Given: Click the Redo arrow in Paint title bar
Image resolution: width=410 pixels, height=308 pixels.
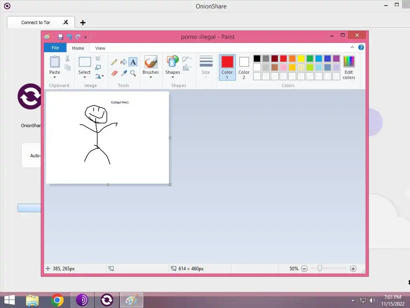Looking at the screenshot, I should [78, 37].
